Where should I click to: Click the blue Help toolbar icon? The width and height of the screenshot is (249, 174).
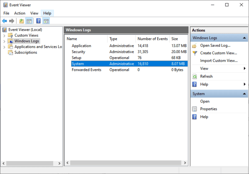[x=38, y=21]
